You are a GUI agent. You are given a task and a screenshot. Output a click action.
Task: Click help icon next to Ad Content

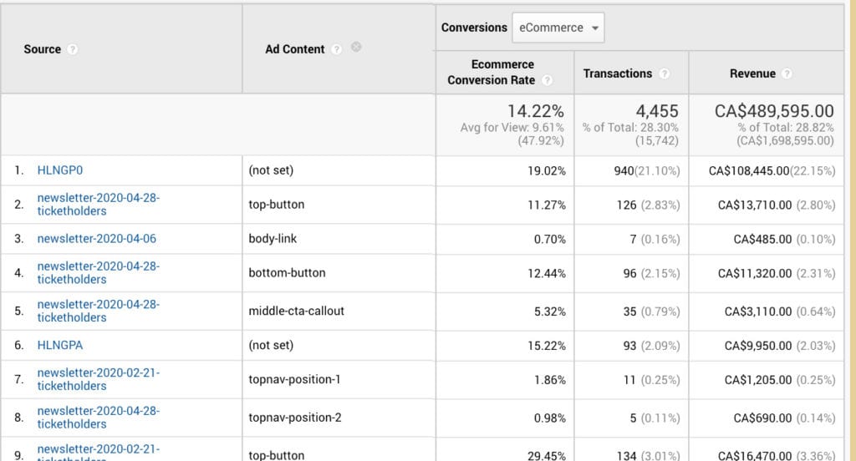[x=336, y=49]
